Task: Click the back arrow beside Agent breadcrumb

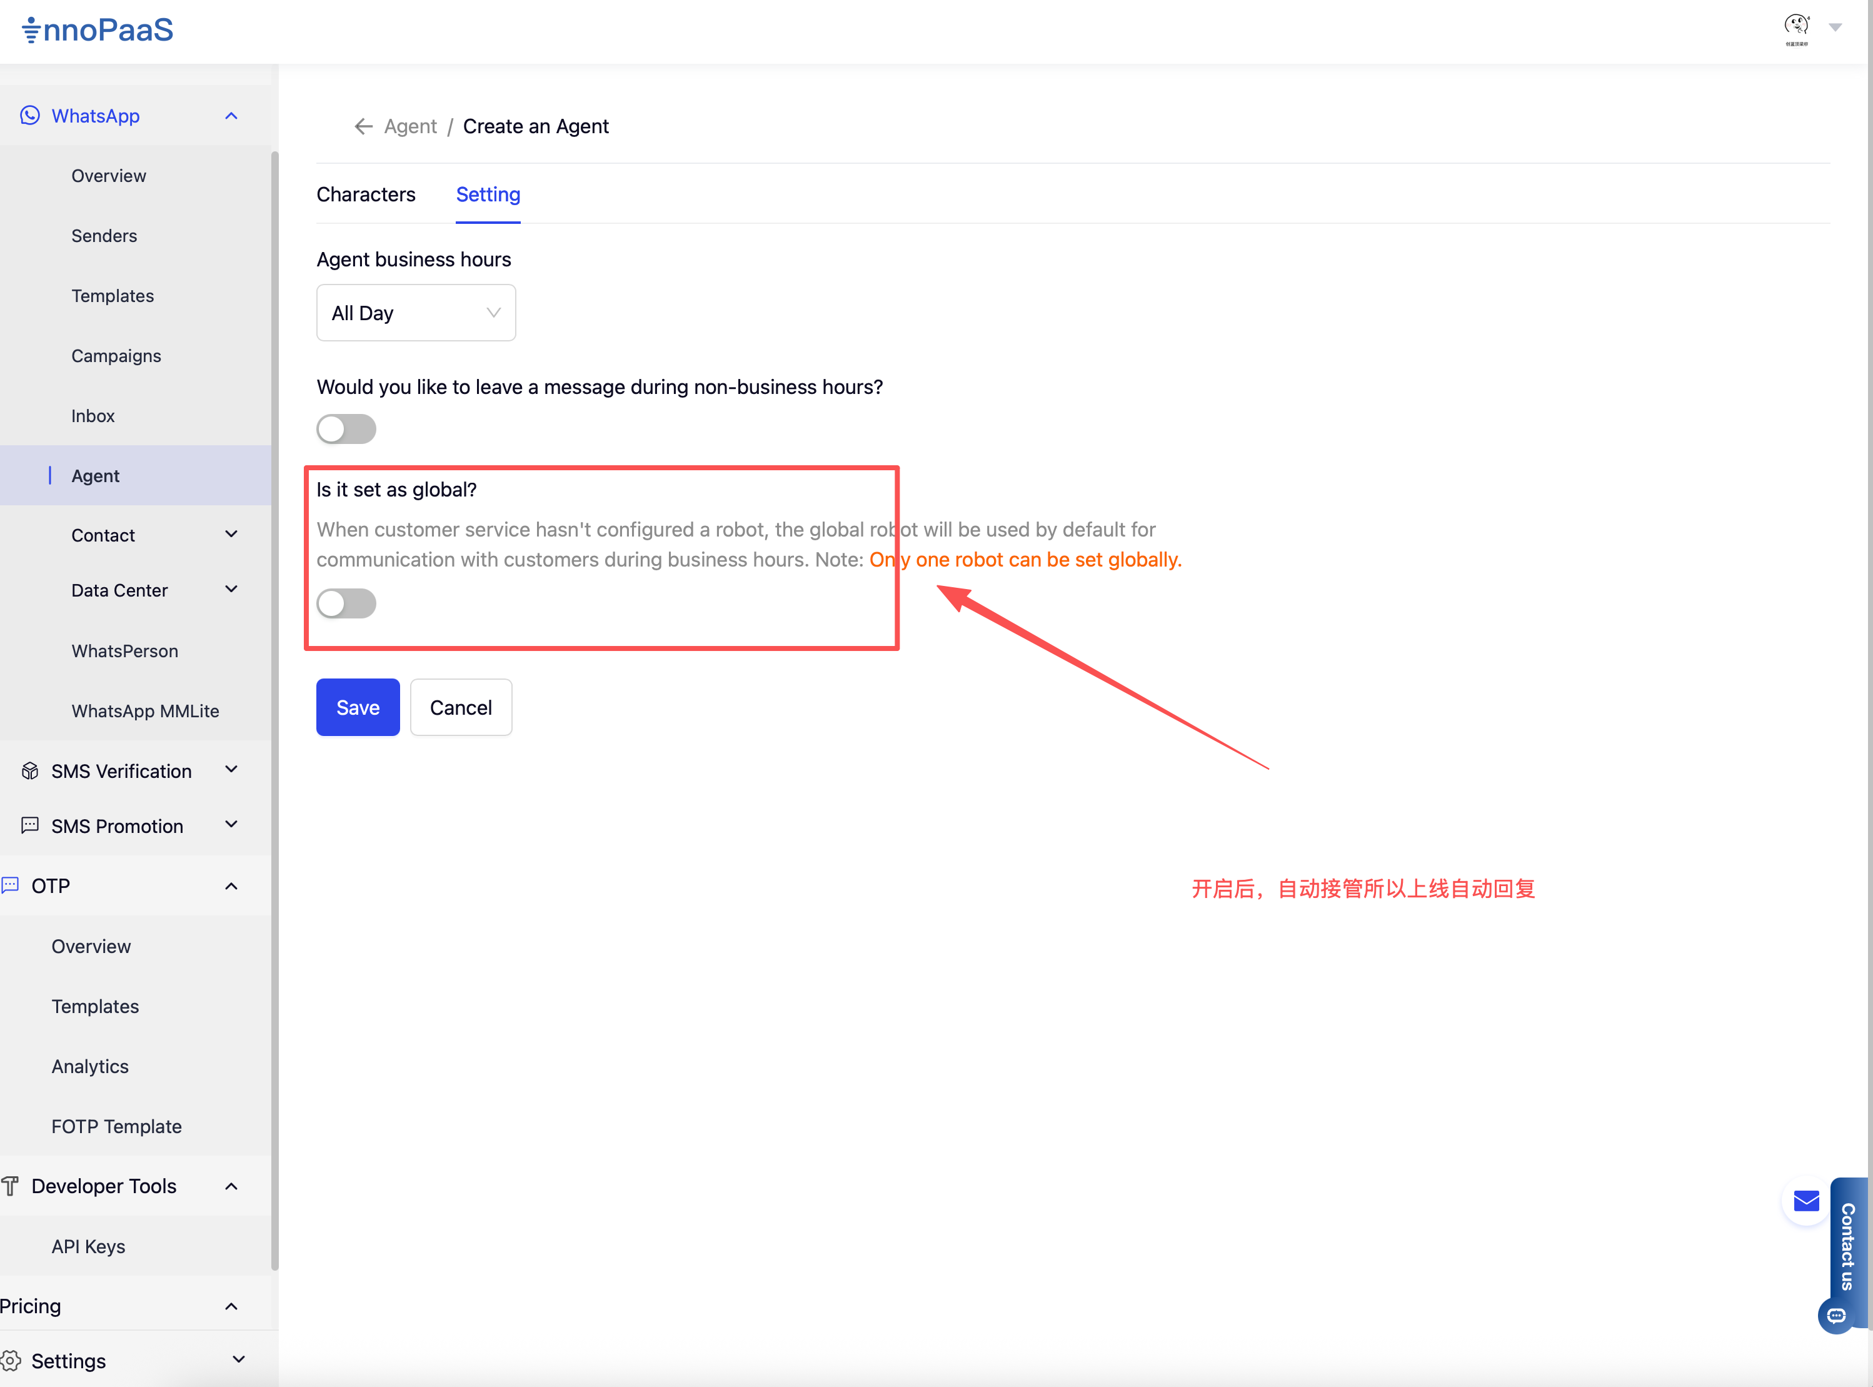Action: click(363, 126)
